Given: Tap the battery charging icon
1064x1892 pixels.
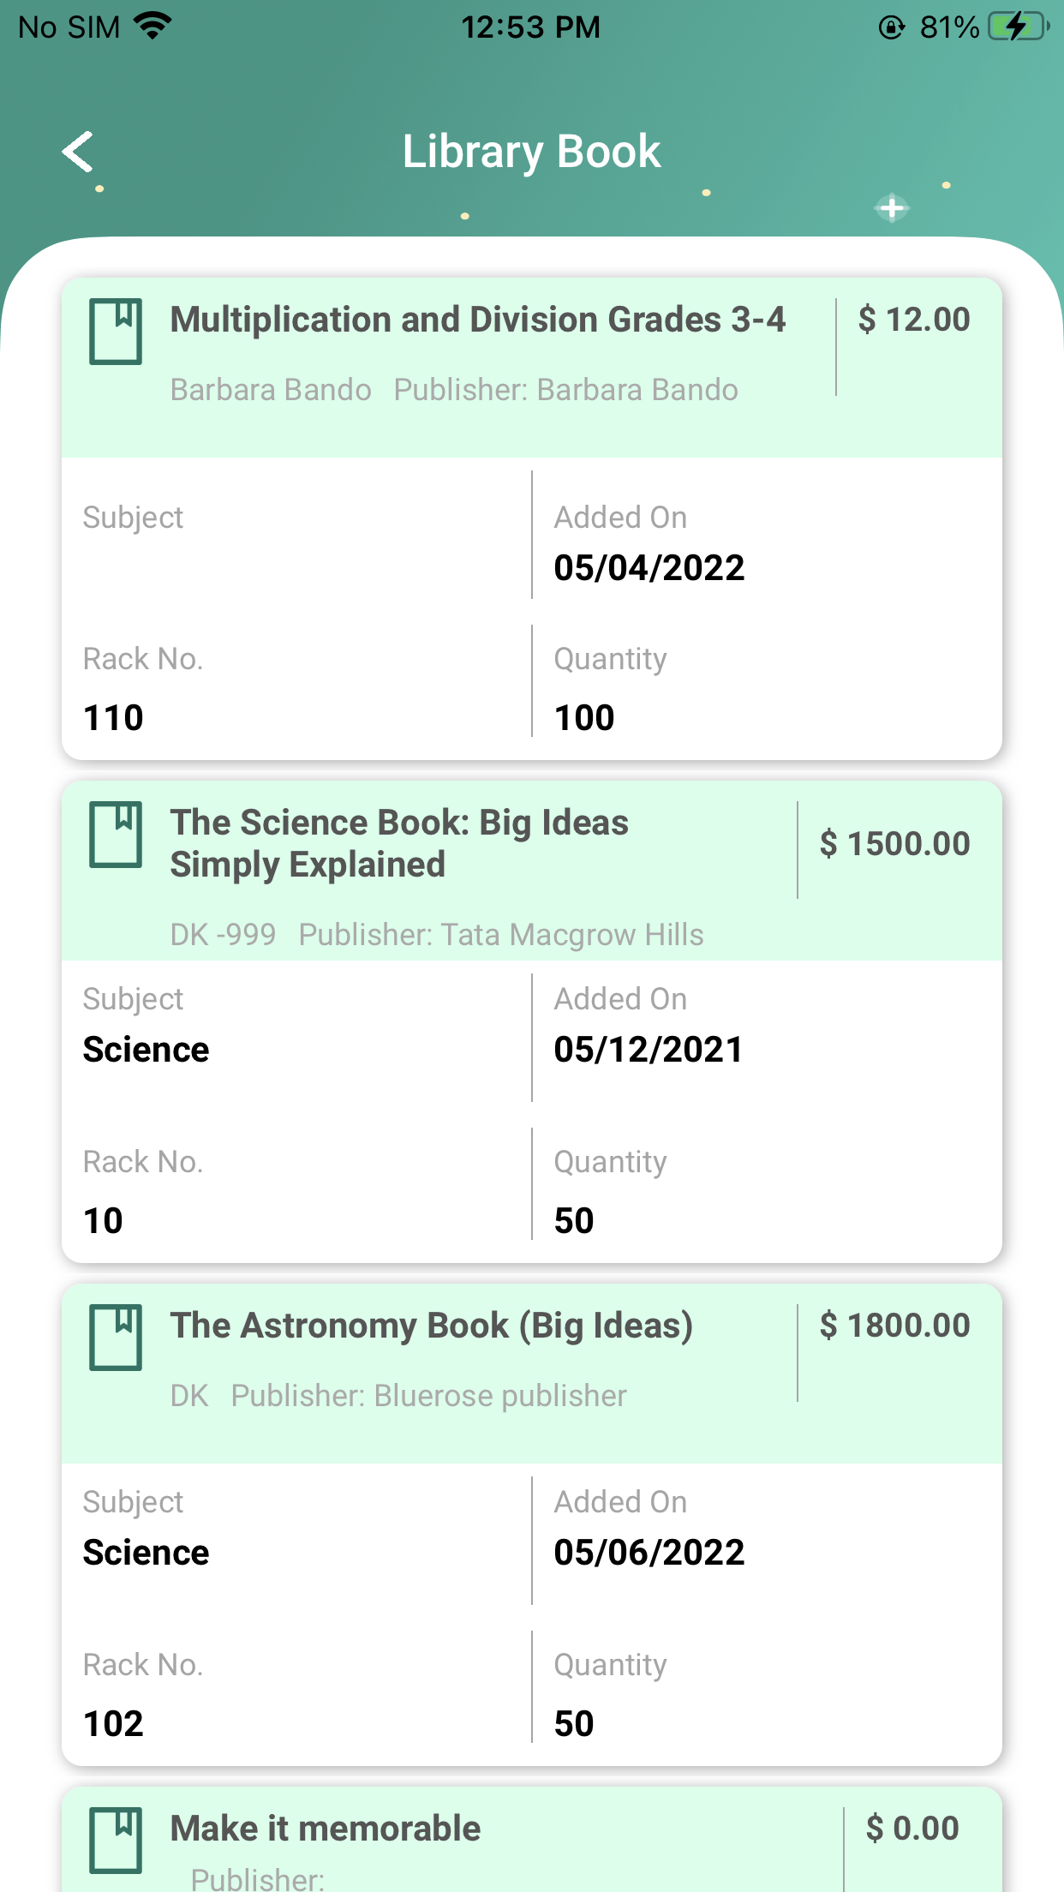Looking at the screenshot, I should [x=1018, y=27].
